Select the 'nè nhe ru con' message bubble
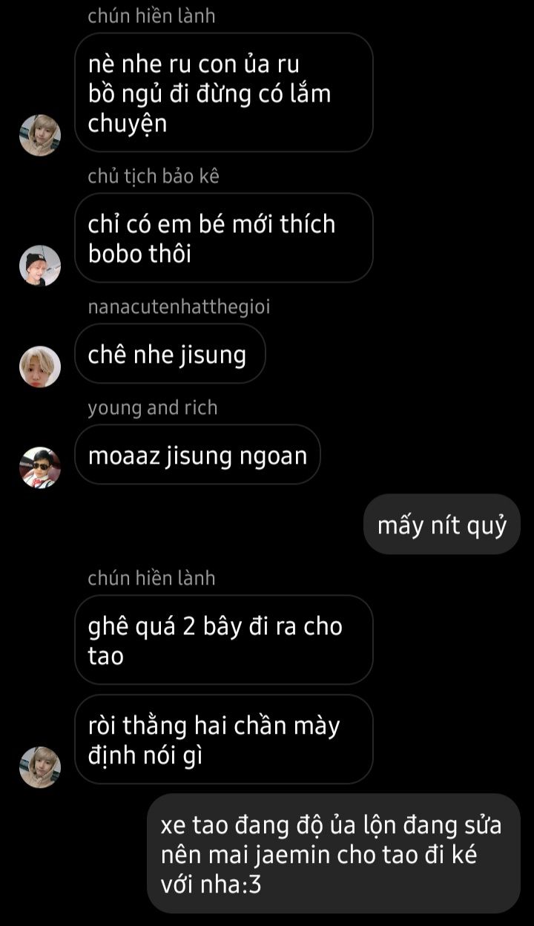534x926 pixels. pos(223,93)
